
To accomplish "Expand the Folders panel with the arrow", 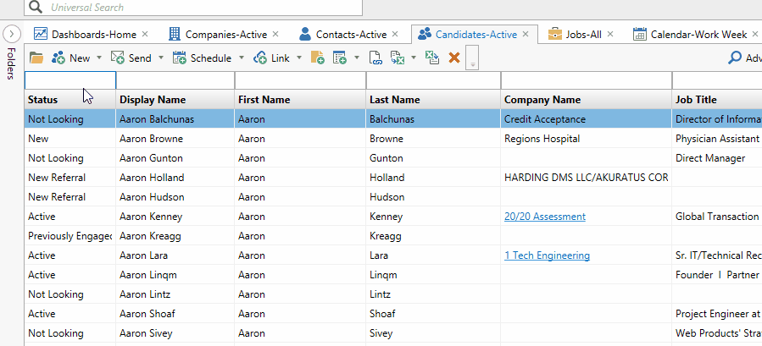I will (12, 34).
